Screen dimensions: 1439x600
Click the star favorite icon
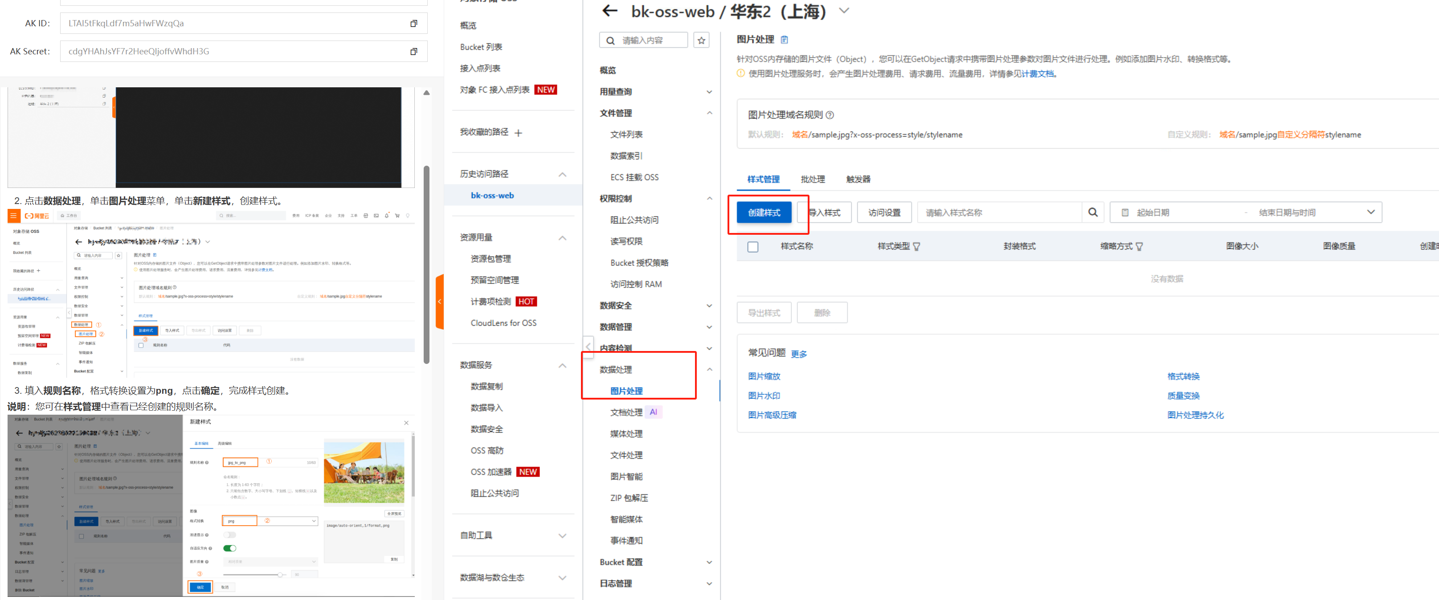(701, 40)
